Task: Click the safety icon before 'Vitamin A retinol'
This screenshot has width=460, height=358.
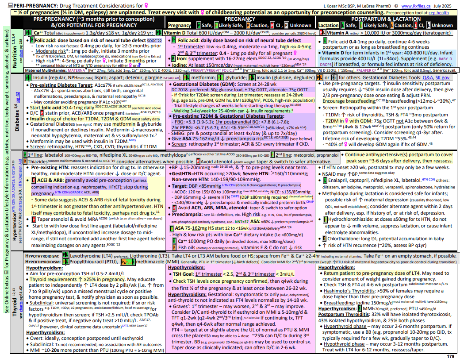Action: pos(322,32)
